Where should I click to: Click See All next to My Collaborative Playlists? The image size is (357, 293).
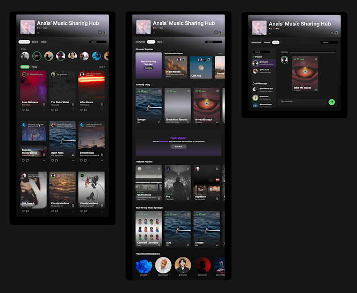pos(220,53)
